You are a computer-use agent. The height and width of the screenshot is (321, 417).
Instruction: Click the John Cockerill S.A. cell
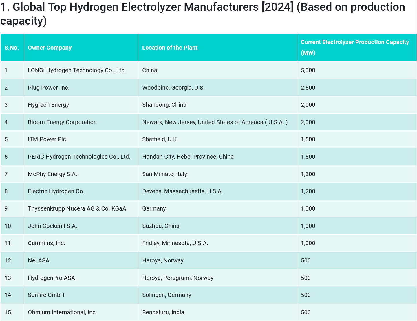click(x=52, y=226)
